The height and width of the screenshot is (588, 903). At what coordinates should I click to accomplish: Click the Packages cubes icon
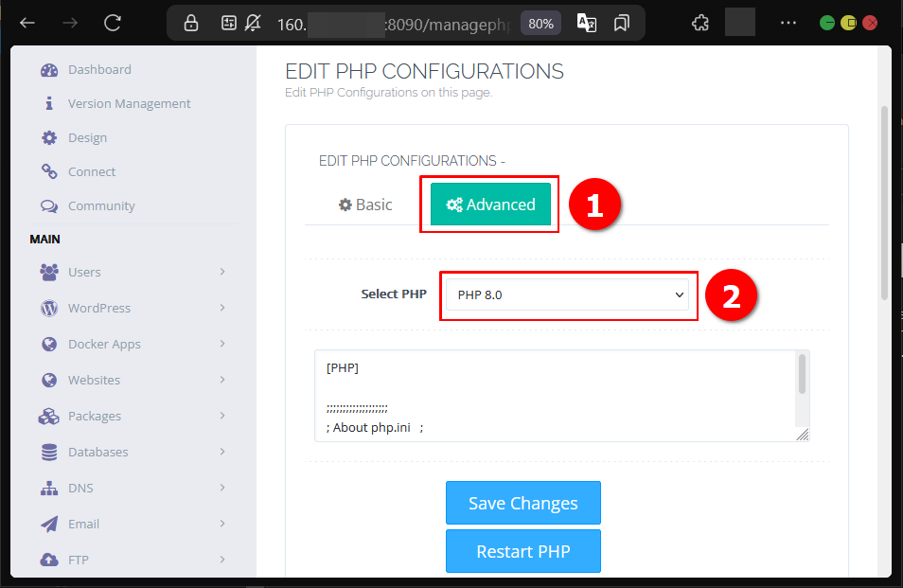[x=49, y=416]
